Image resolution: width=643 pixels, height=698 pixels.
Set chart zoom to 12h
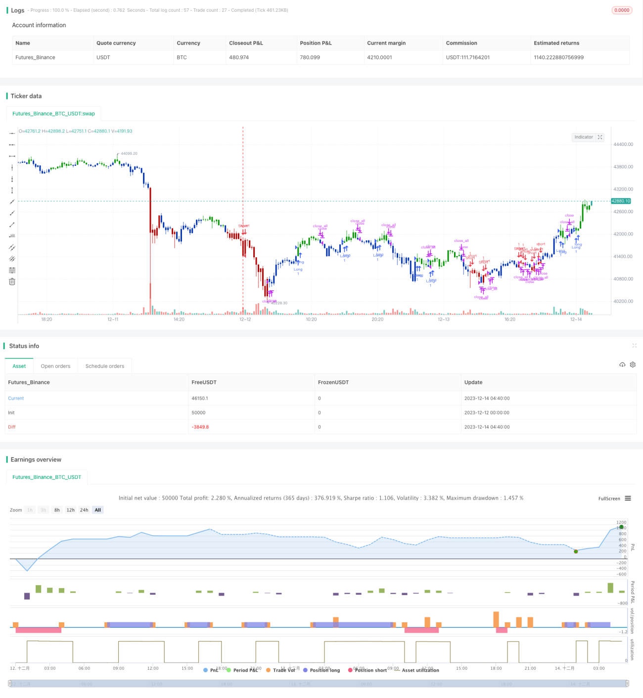(x=71, y=510)
